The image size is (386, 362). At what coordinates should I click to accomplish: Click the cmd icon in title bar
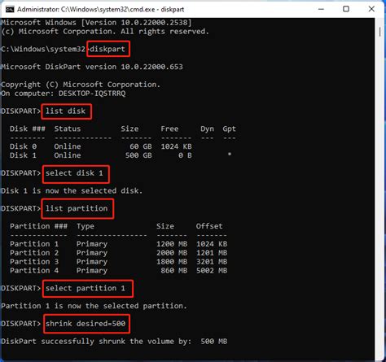[x=10, y=10]
